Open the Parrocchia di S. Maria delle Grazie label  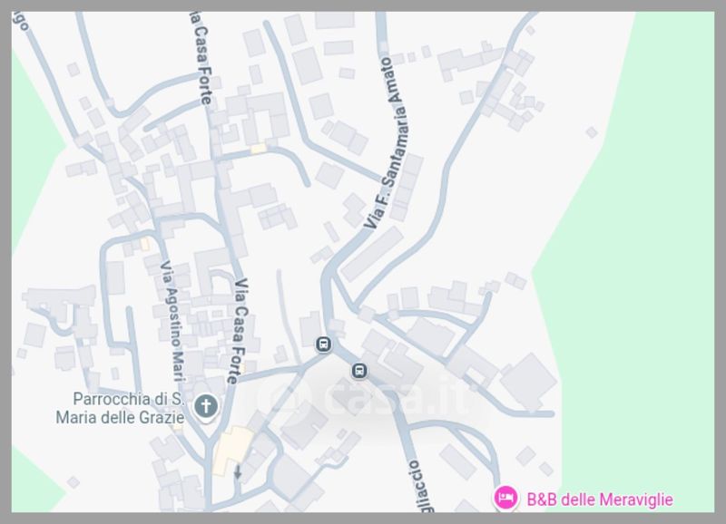point(121,408)
